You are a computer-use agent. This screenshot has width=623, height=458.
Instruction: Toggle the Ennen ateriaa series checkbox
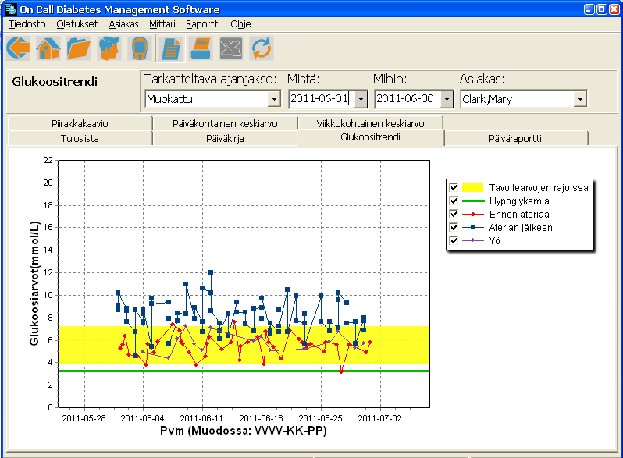[x=454, y=214]
